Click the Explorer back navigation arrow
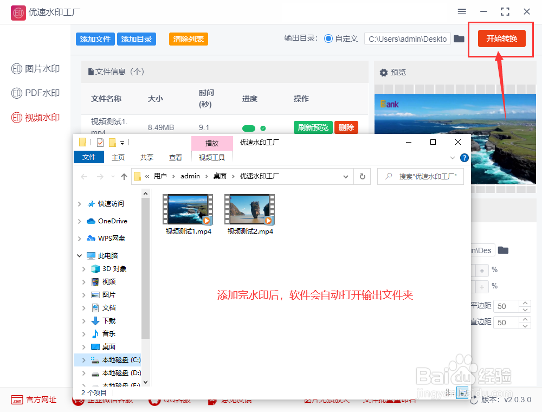The height and width of the screenshot is (412, 542). pos(84,177)
